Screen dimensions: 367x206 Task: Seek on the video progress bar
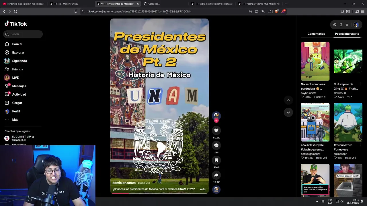point(159,193)
